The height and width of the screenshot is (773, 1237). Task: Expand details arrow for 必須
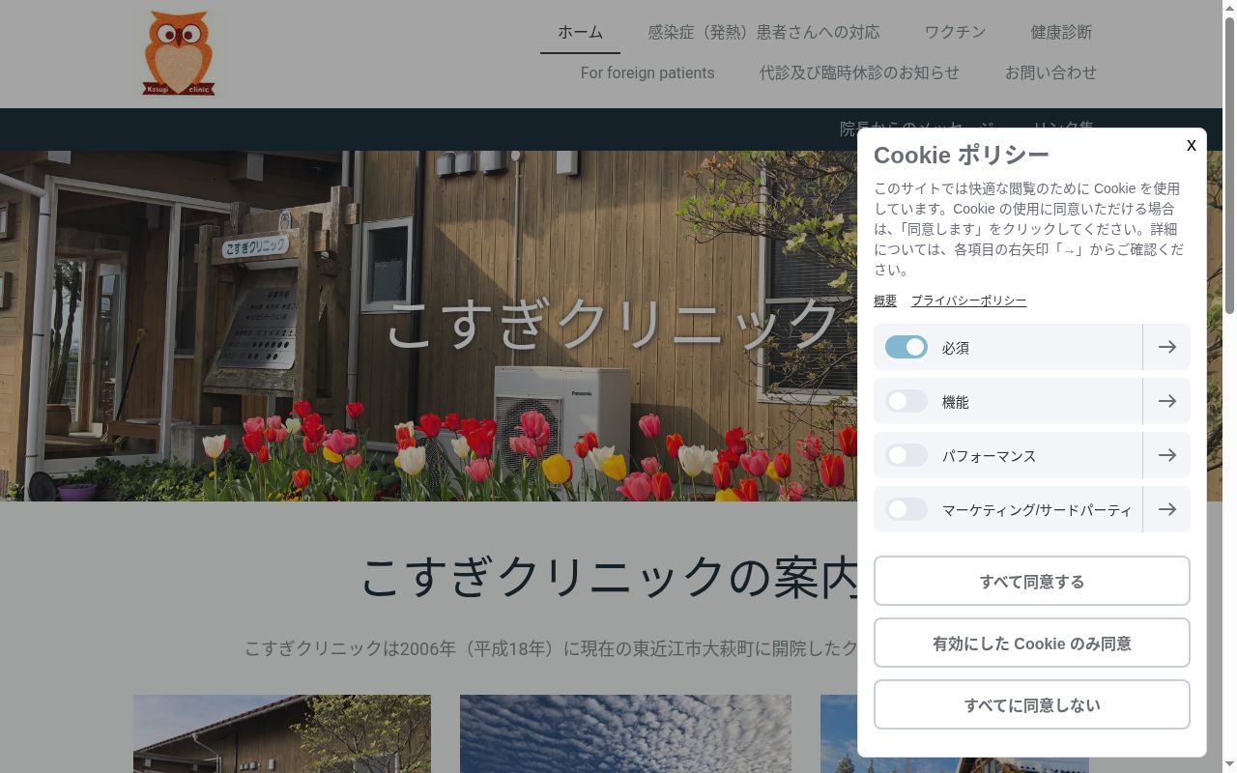point(1166,347)
